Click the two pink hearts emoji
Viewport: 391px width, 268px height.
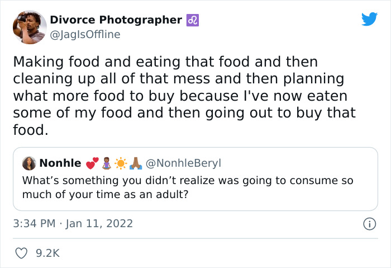pyautogui.click(x=92, y=163)
